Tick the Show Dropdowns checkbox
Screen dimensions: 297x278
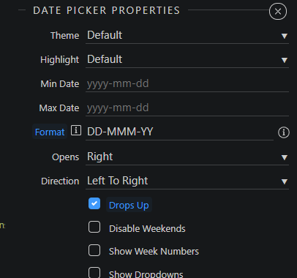(94, 273)
